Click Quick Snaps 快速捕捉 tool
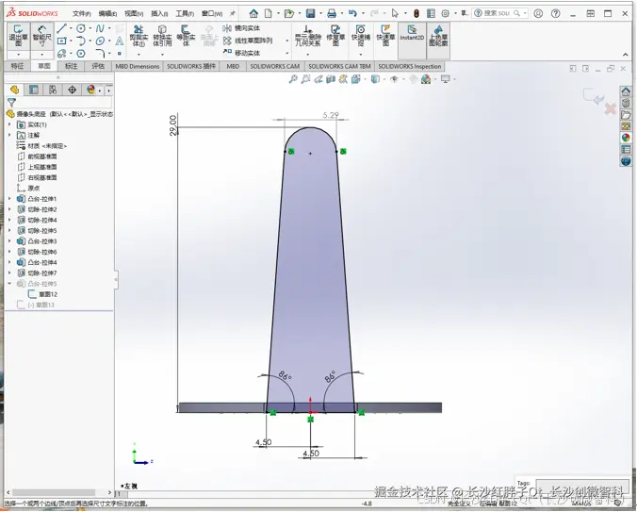 coord(361,36)
